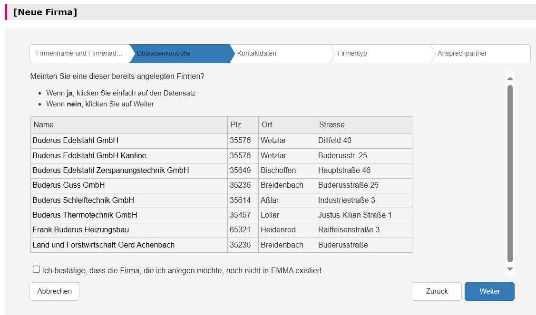Click the postal code 65321
Screen dimensions: 536x315
pyautogui.click(x=240, y=230)
